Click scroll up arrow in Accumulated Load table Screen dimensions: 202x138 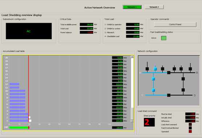point(132,57)
